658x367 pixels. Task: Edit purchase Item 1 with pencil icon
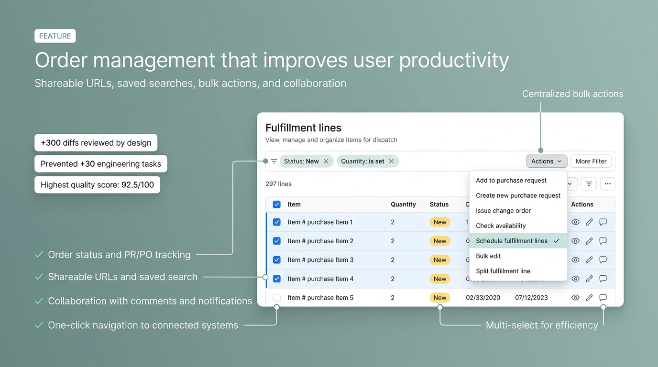click(589, 222)
